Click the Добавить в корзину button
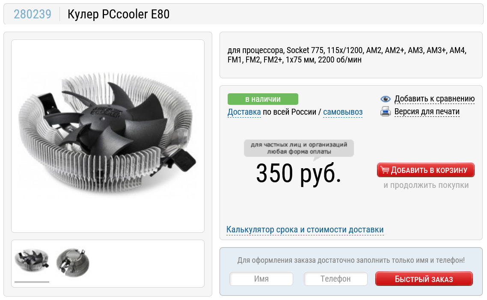Screen dimensions: 487x300 [426, 170]
